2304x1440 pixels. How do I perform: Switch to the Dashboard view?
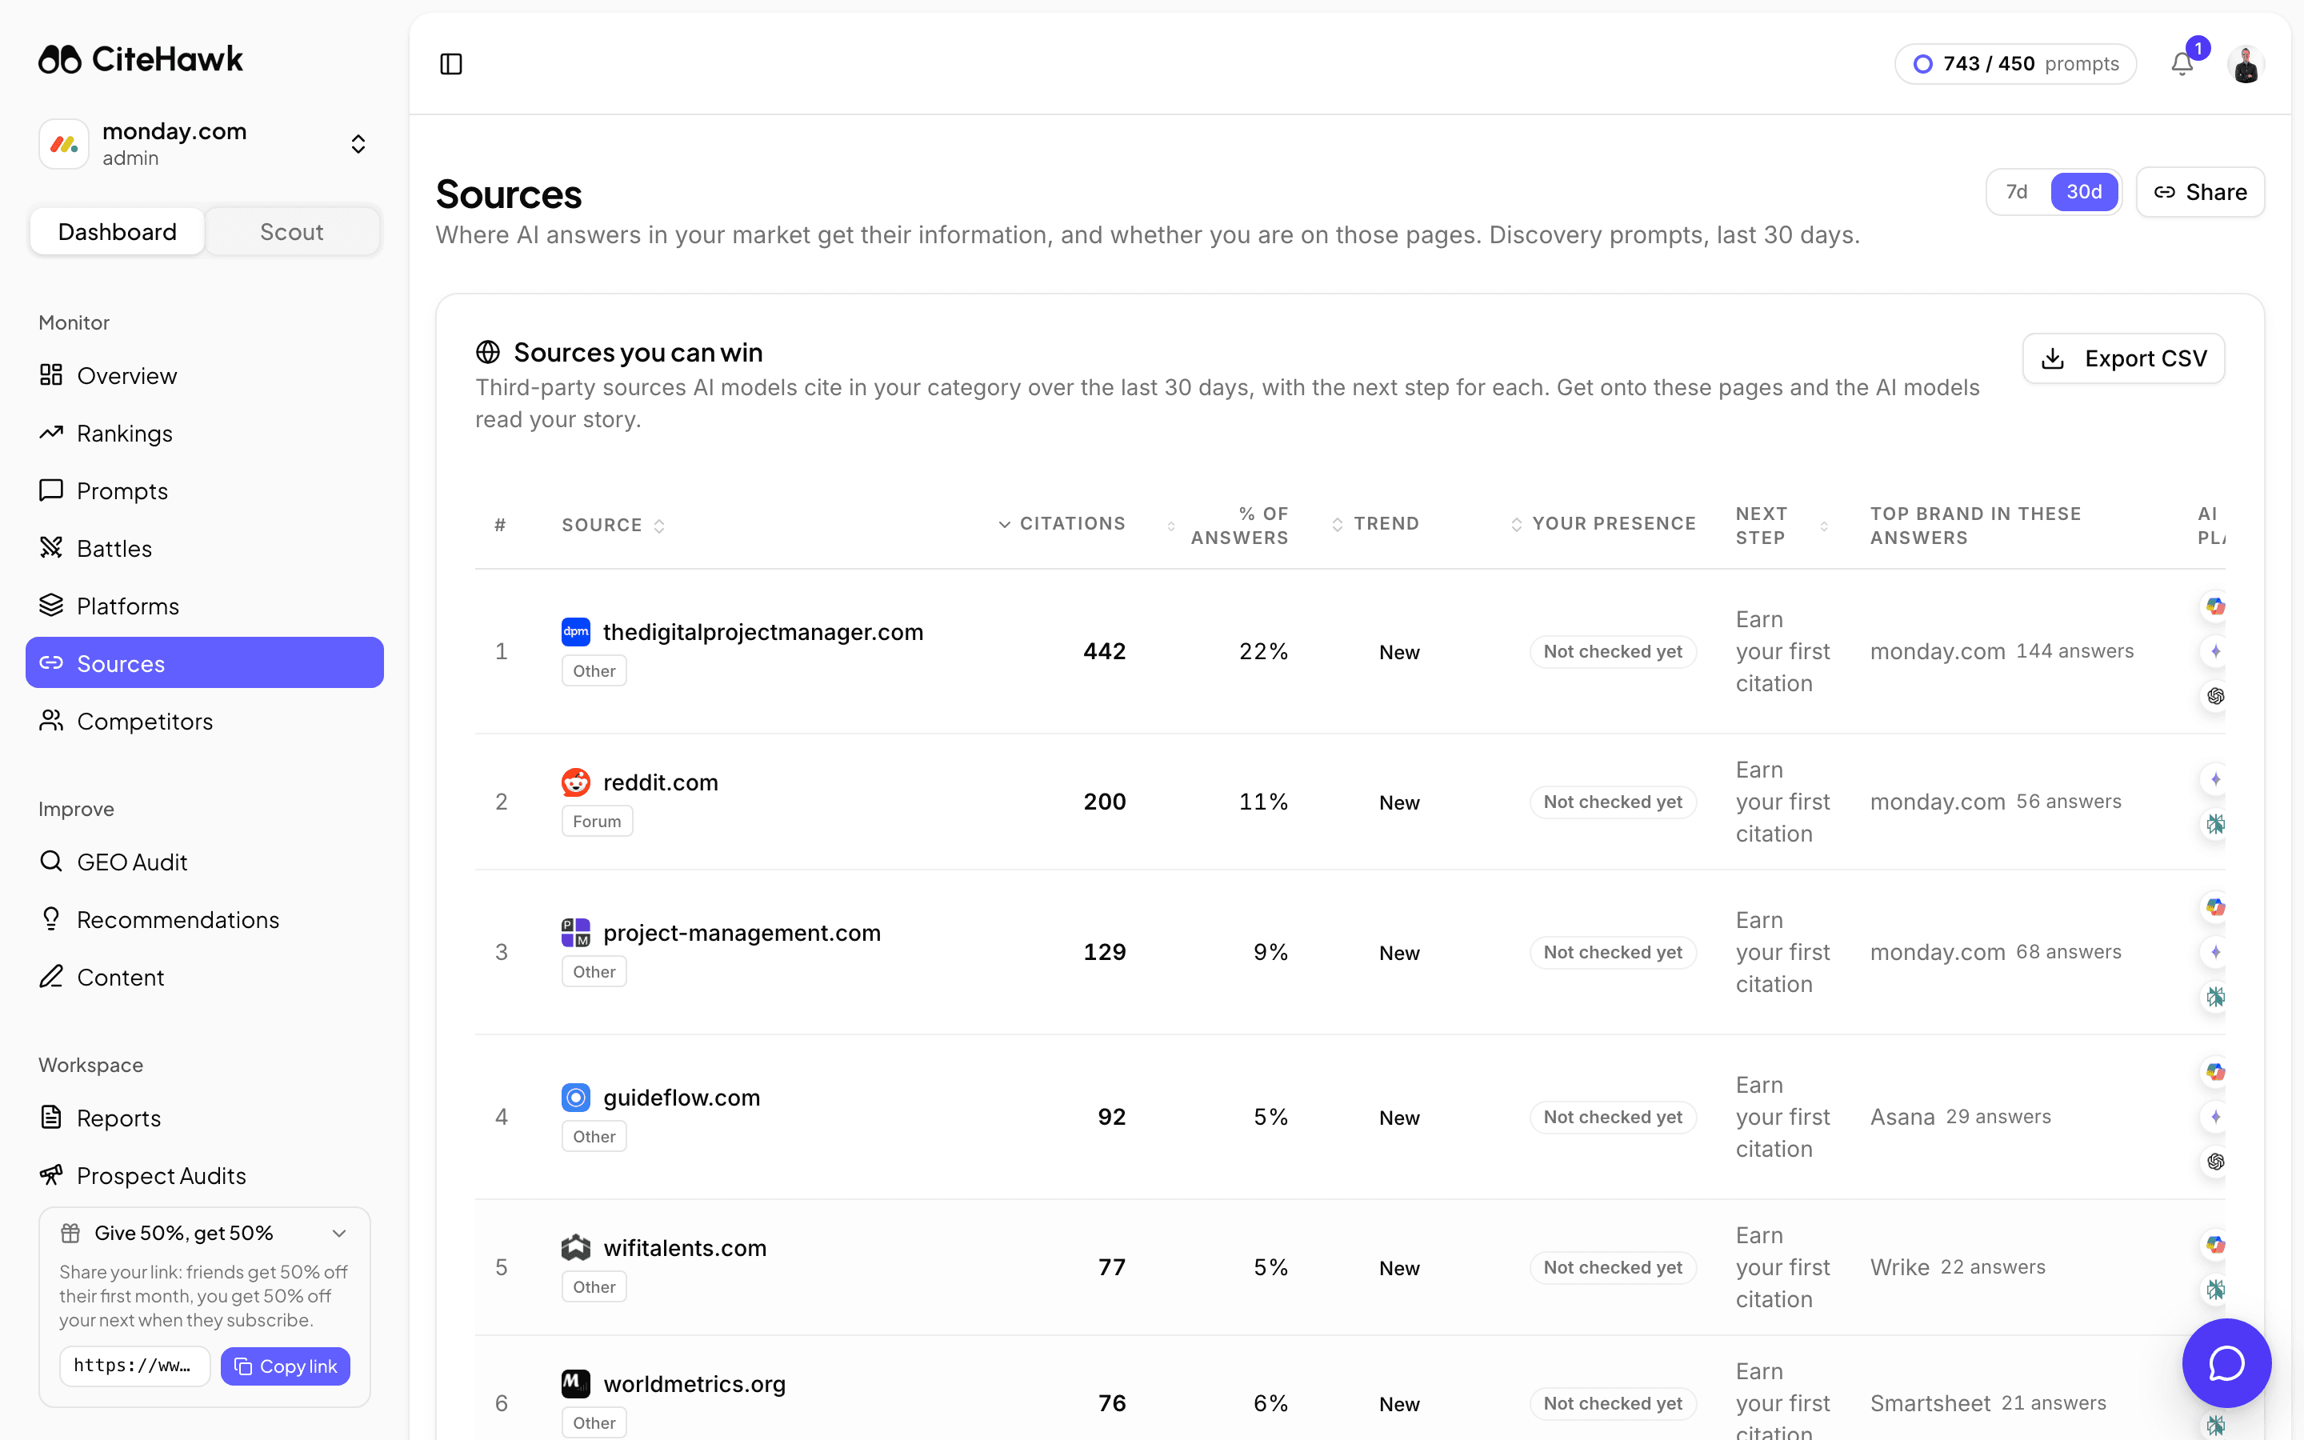point(117,231)
